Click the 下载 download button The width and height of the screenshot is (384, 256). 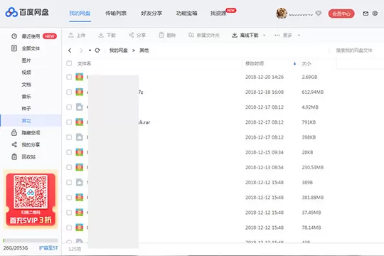pyautogui.click(x=107, y=36)
